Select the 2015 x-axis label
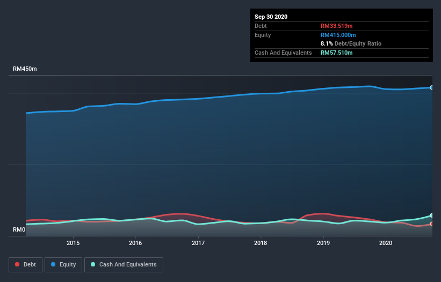The width and height of the screenshot is (441, 282). [73, 243]
